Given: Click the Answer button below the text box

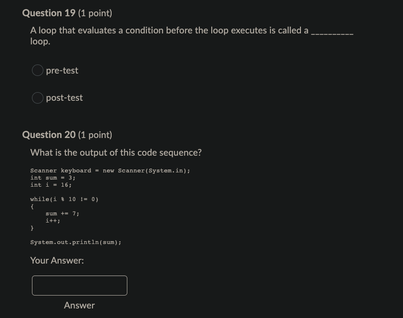Looking at the screenshot, I should coord(79,305).
